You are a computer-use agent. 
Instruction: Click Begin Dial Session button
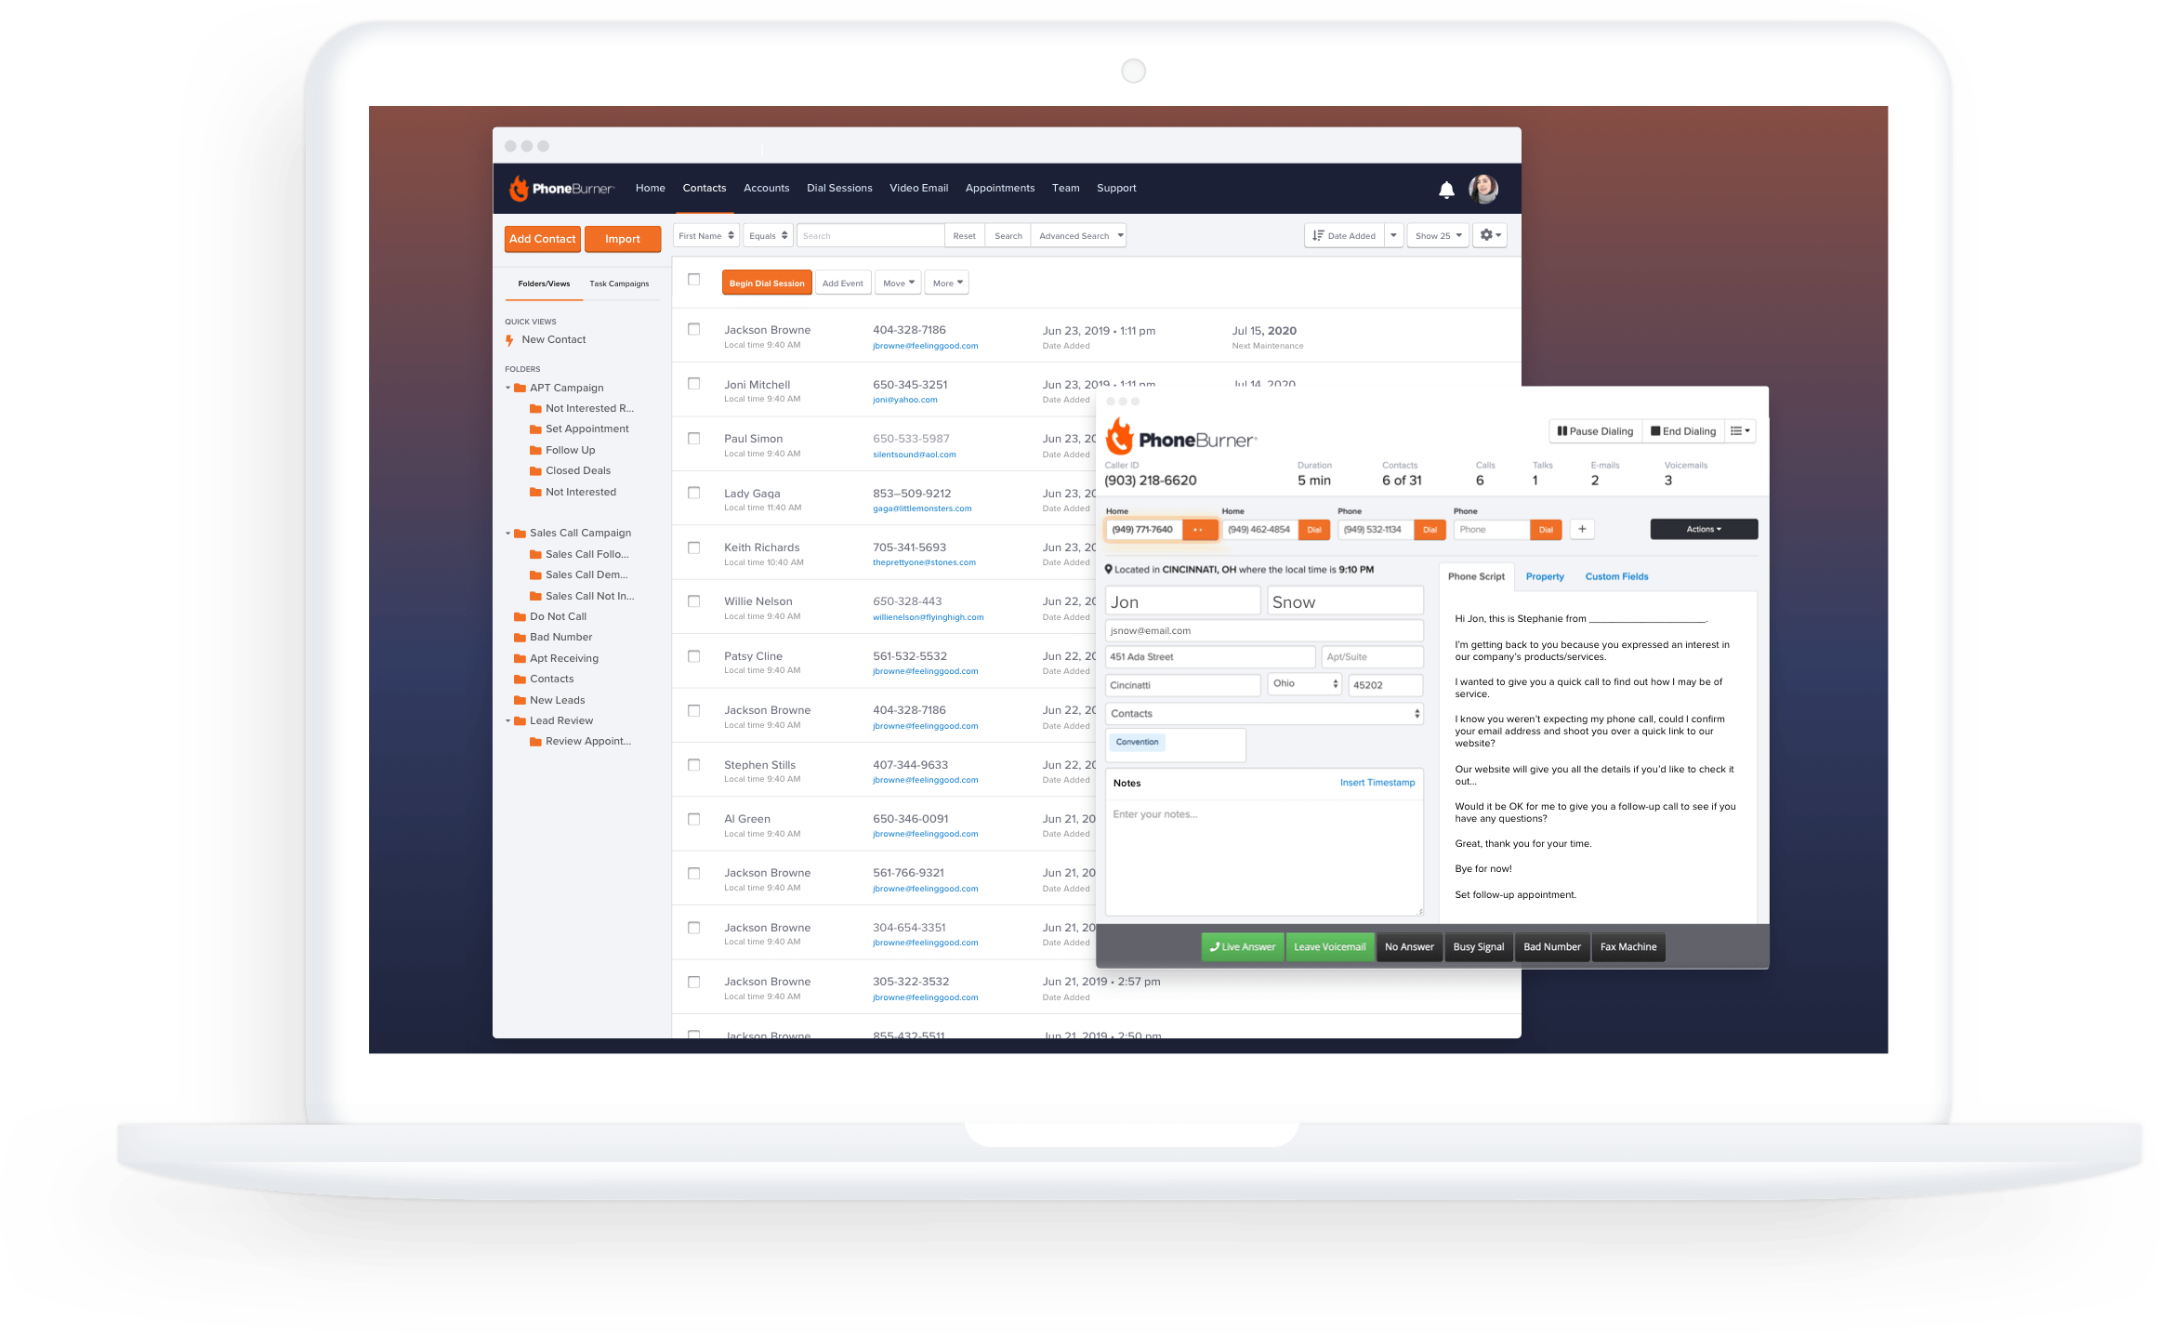pyautogui.click(x=767, y=283)
